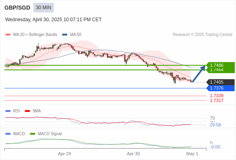Click the MA 50 legend blue swatch

point(65,35)
